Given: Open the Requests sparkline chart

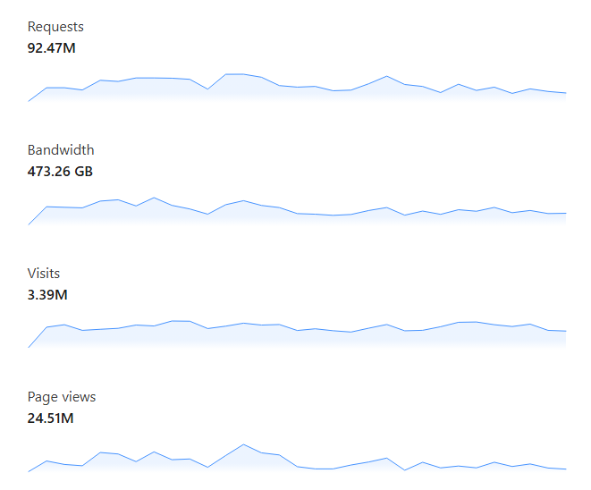Looking at the screenshot, I should (297, 88).
